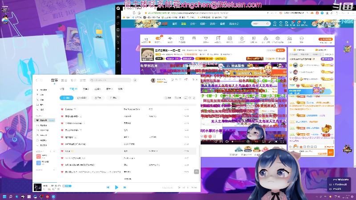Select the 31-songs sub-tab in favorites
This screenshot has height=200, width=356.
click(x=73, y=89)
